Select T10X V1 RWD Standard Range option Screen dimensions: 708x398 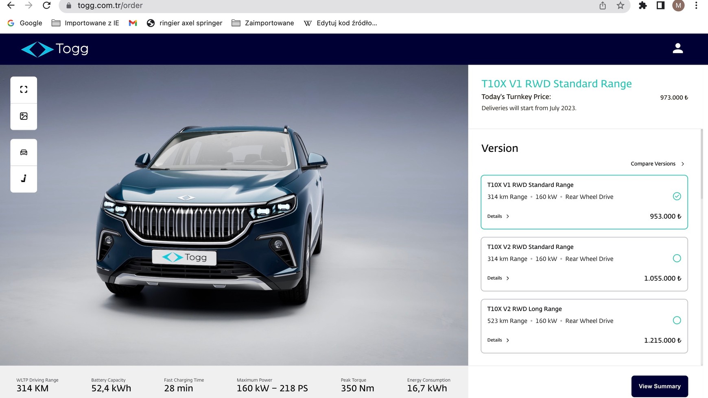coord(676,197)
